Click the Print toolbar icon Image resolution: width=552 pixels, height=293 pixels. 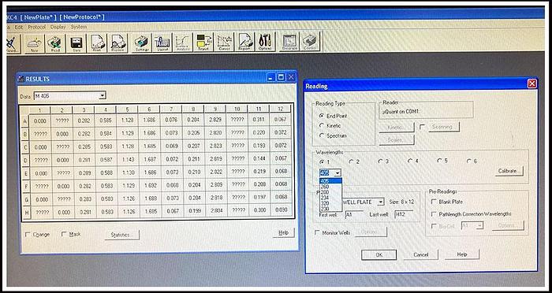[x=96, y=43]
